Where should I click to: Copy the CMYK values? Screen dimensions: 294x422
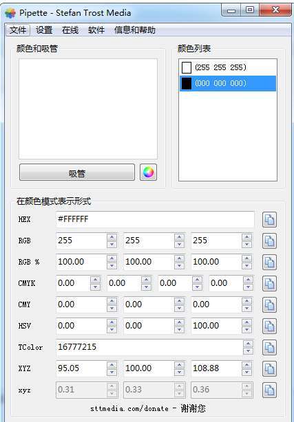(x=269, y=283)
